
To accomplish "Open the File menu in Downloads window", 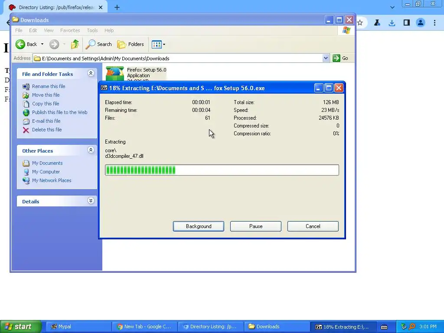I will [19, 30].
